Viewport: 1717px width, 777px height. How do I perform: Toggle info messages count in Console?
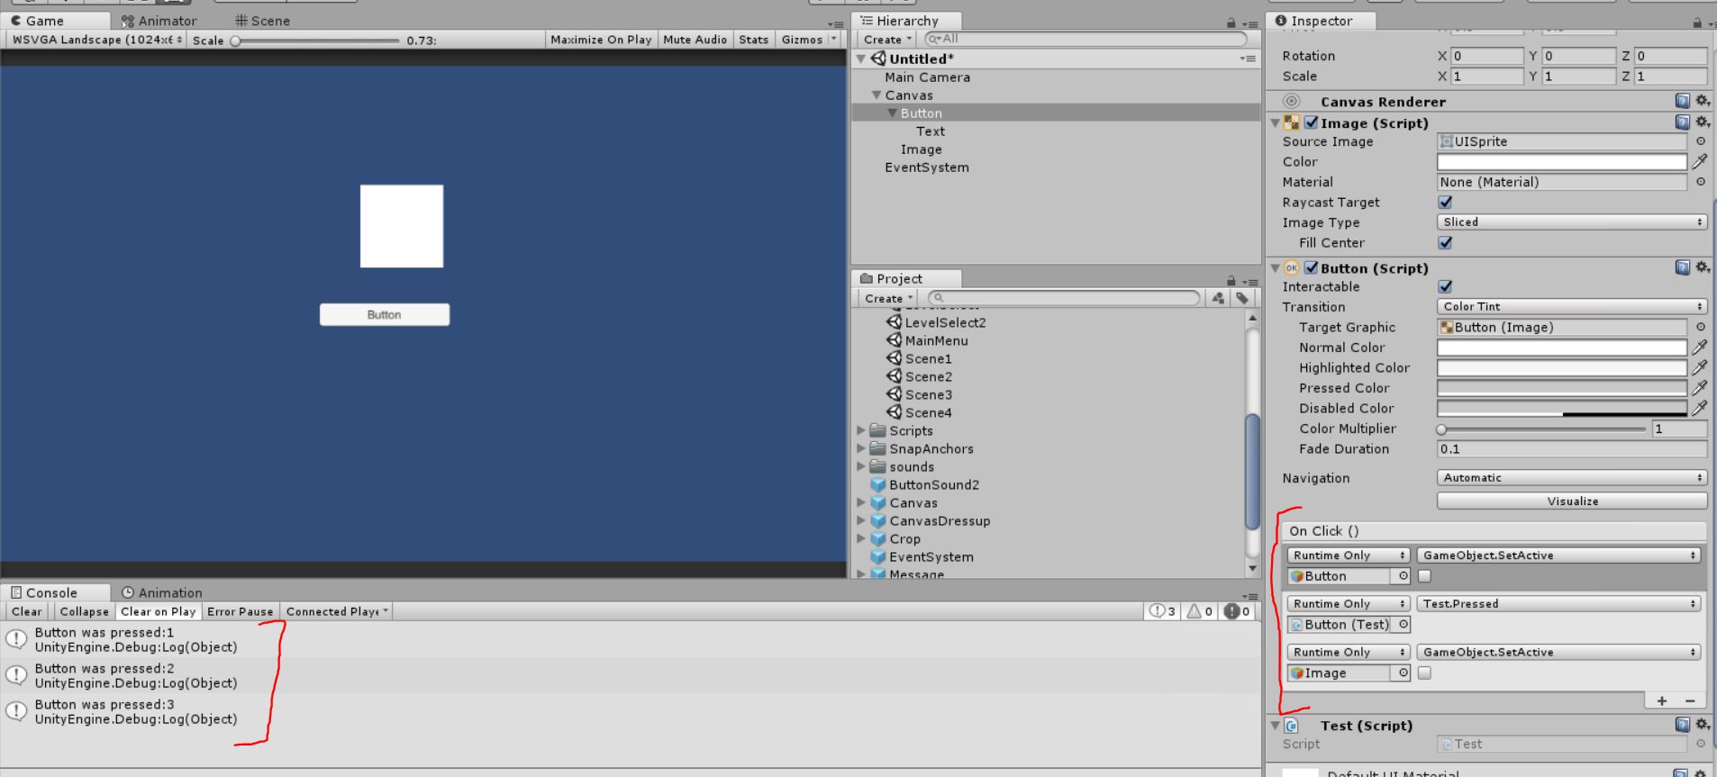[x=1161, y=611]
